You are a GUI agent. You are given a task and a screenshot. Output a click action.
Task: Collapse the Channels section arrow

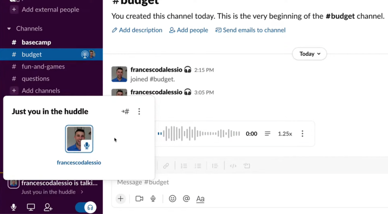click(x=9, y=28)
